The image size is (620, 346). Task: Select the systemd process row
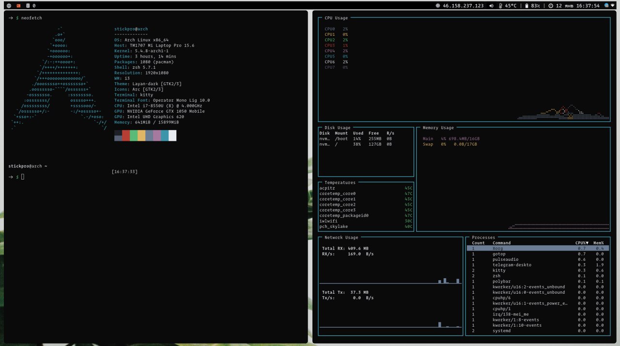point(538,331)
